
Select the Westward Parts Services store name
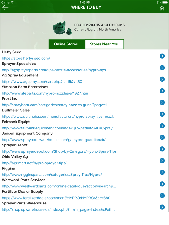[23, 180]
